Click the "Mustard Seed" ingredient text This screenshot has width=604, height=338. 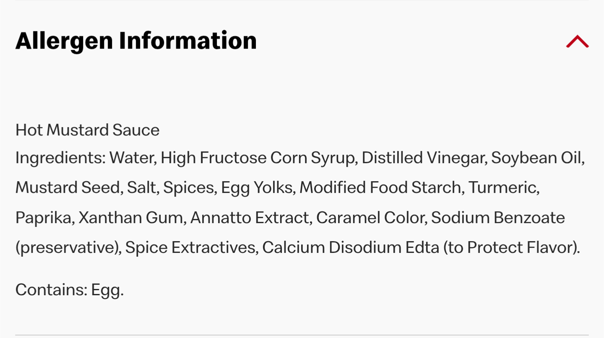coord(68,187)
